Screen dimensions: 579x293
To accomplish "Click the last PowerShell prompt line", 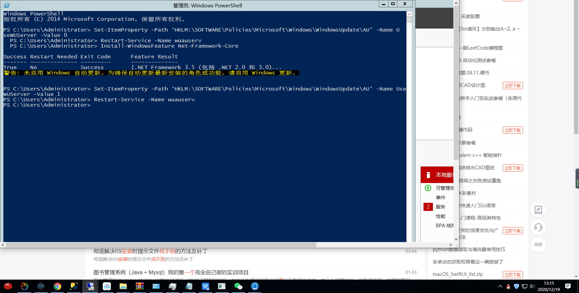I will pos(47,105).
